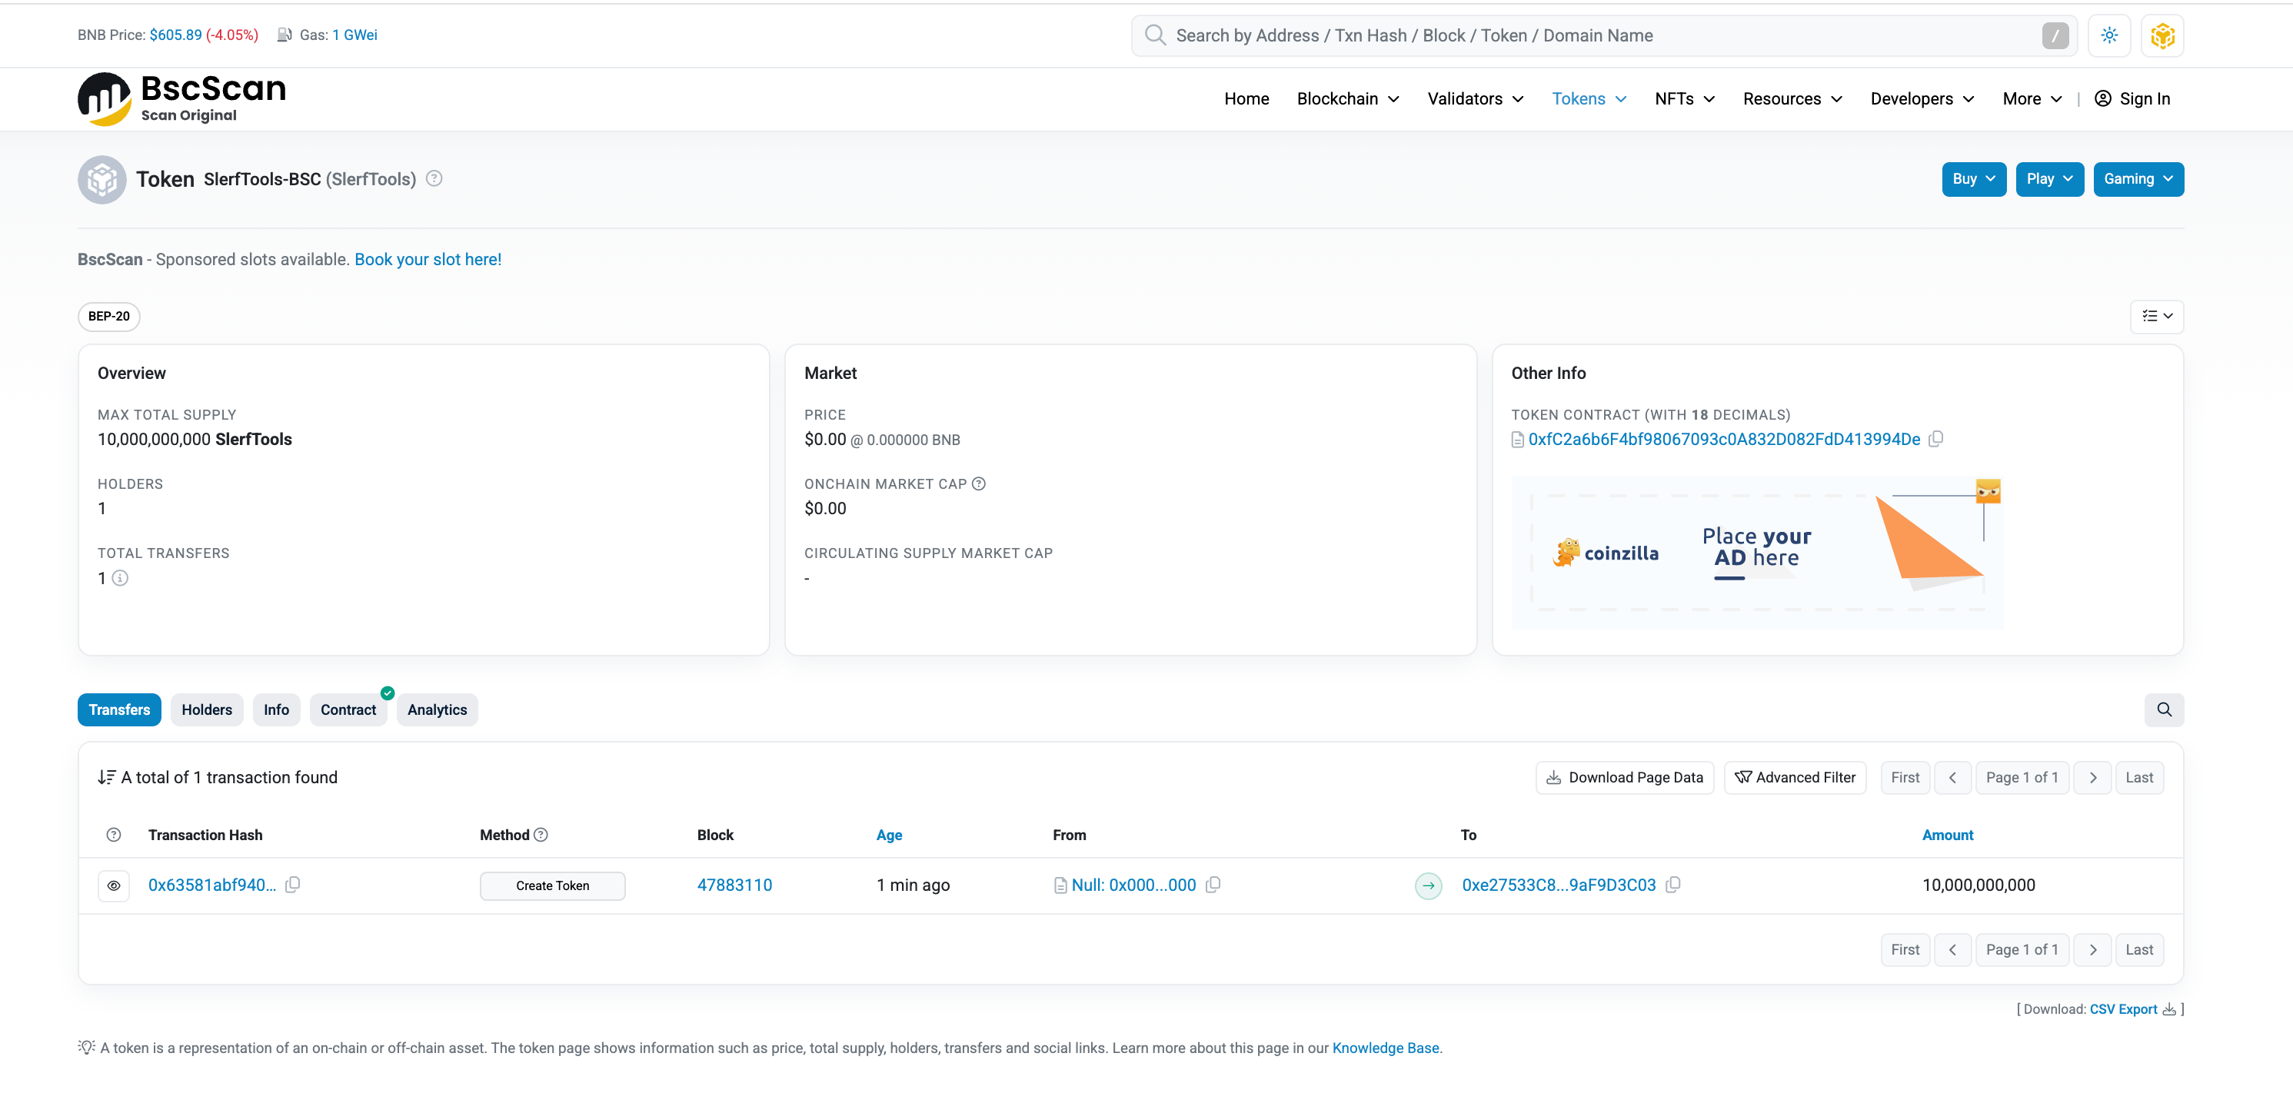
Task: Toggle the Age column format
Action: (888, 835)
